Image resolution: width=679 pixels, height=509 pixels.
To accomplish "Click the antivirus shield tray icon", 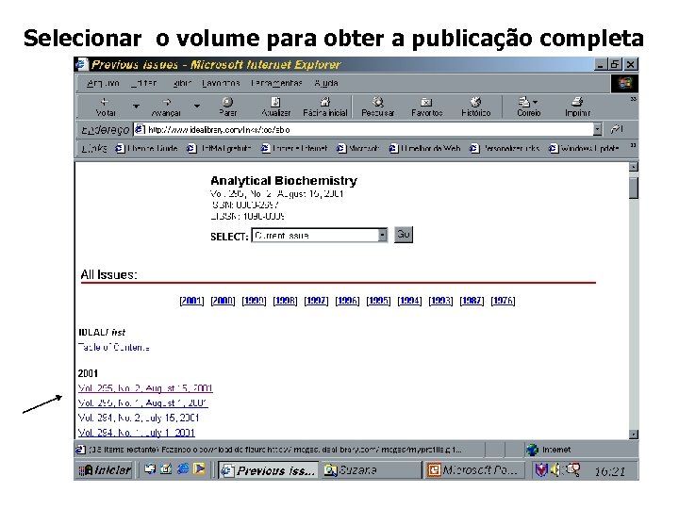I will point(541,469).
